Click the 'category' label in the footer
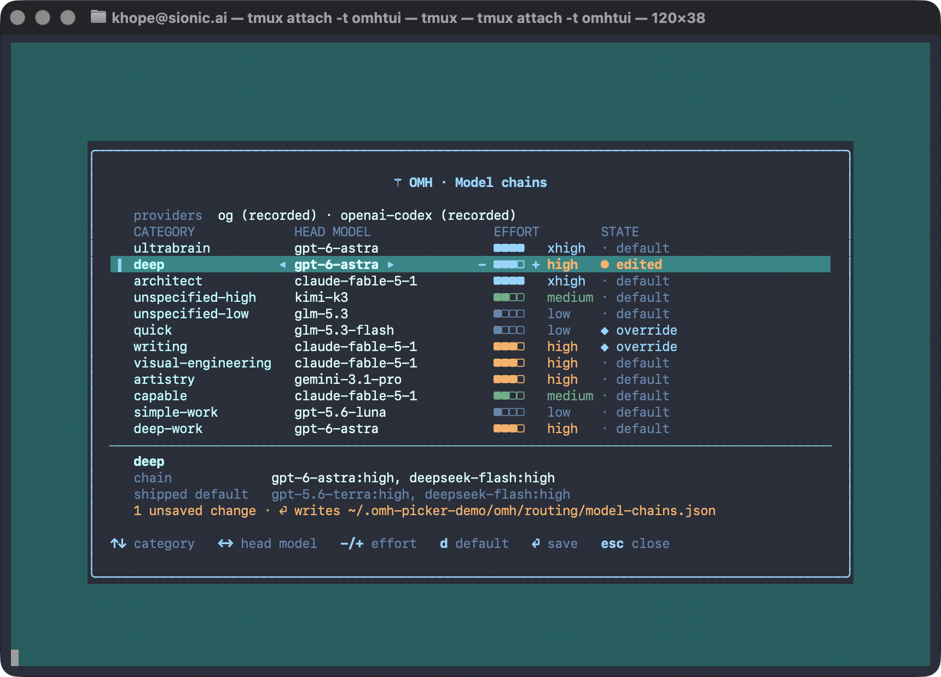This screenshot has width=941, height=677. [164, 544]
